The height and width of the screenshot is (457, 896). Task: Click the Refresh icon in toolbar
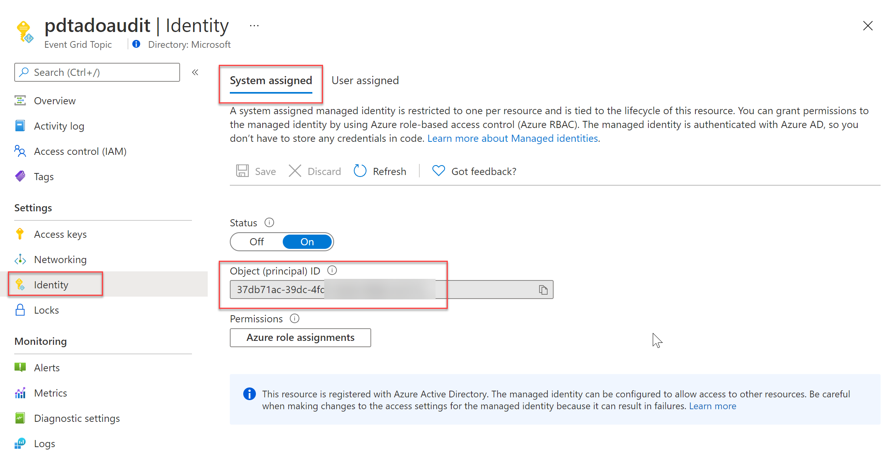[360, 171]
